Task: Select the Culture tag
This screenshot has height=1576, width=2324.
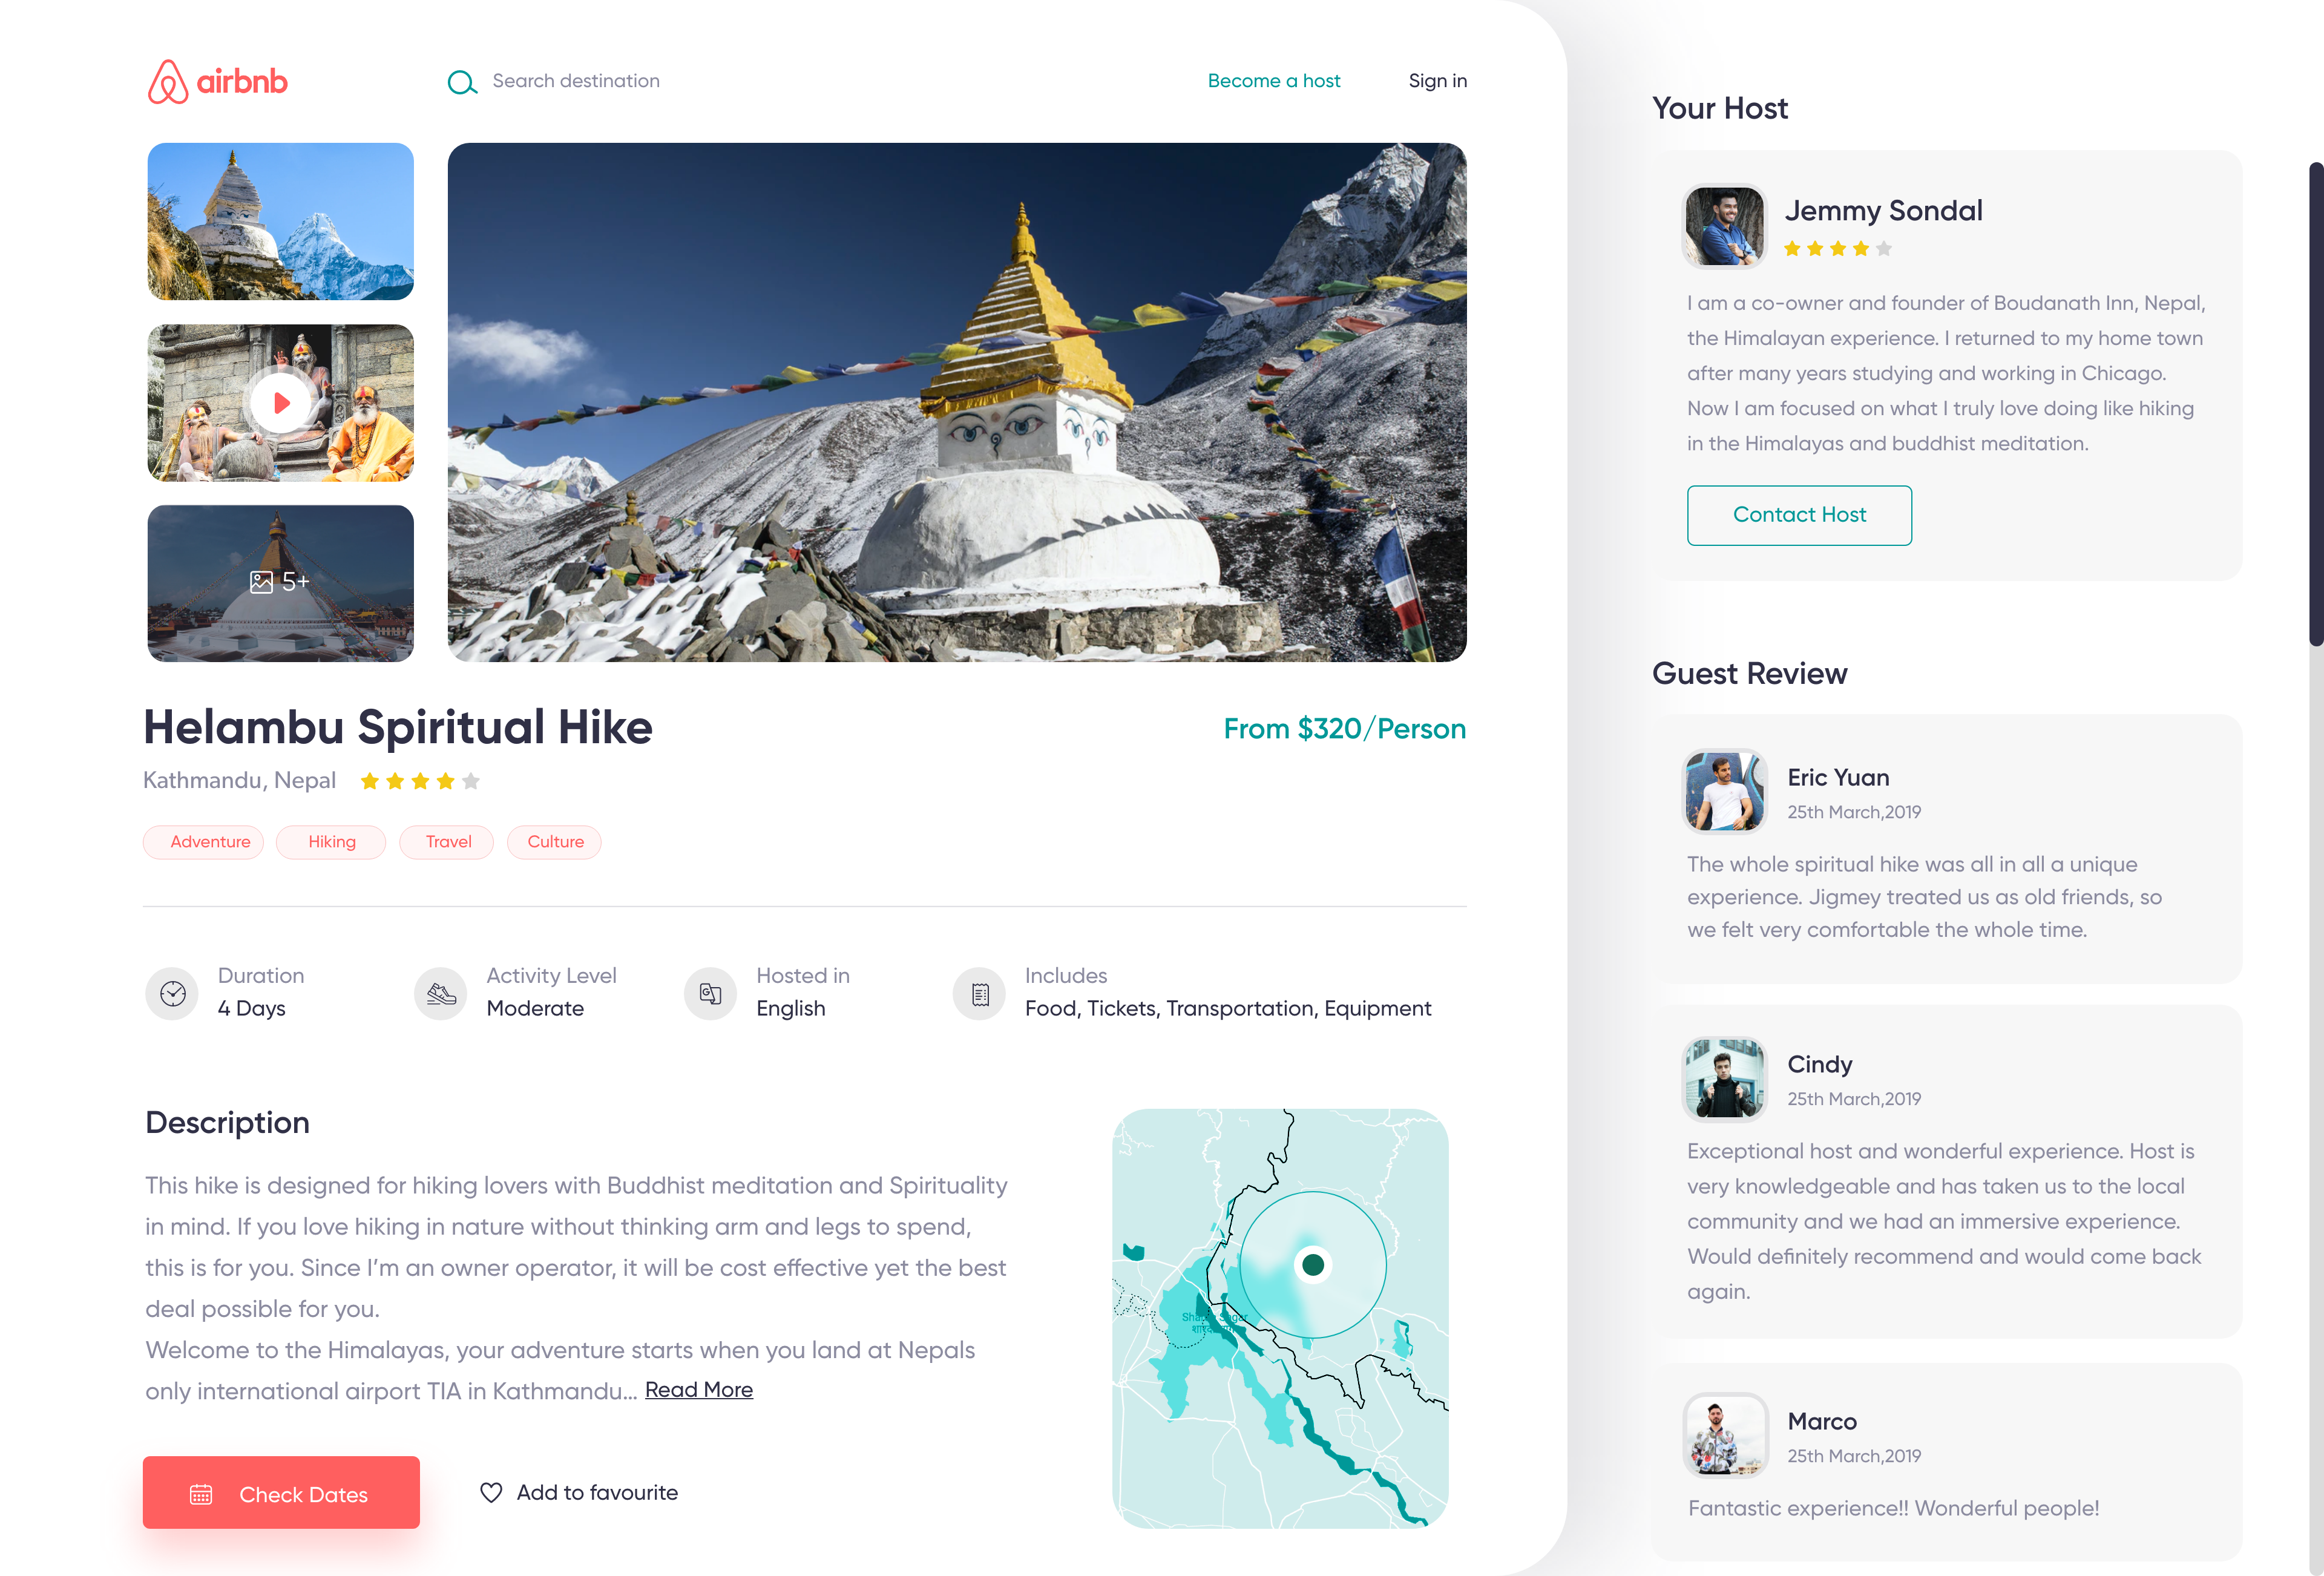Action: click(555, 842)
